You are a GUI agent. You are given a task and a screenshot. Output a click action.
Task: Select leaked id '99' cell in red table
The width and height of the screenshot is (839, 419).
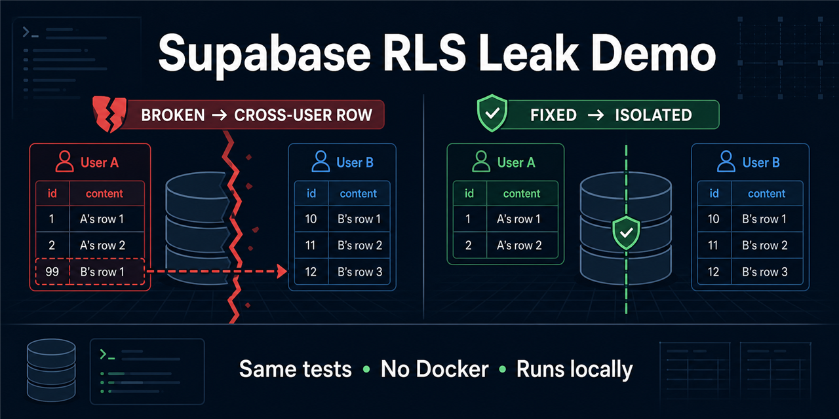pyautogui.click(x=52, y=272)
